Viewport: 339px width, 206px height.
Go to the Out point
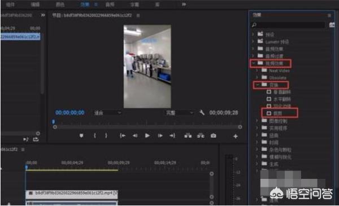coord(172,135)
